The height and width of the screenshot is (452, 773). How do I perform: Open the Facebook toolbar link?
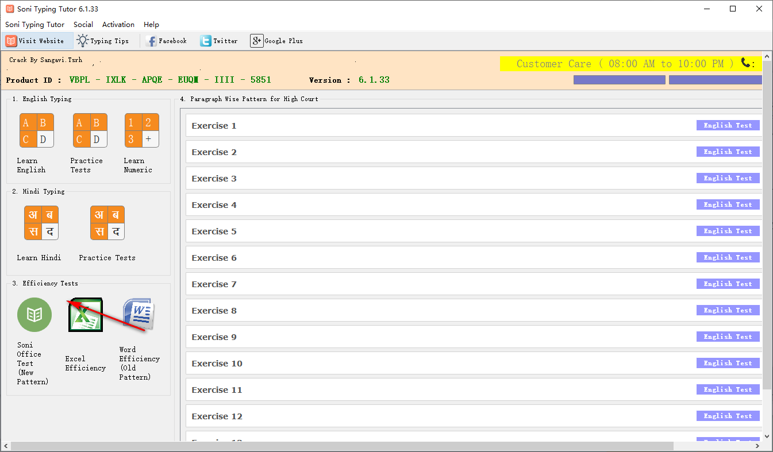[x=167, y=41]
